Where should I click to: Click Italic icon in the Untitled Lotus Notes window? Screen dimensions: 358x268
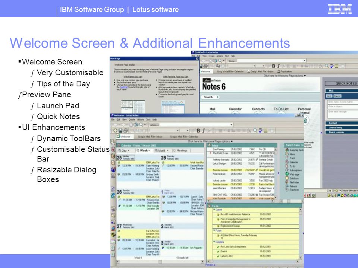coord(279,66)
